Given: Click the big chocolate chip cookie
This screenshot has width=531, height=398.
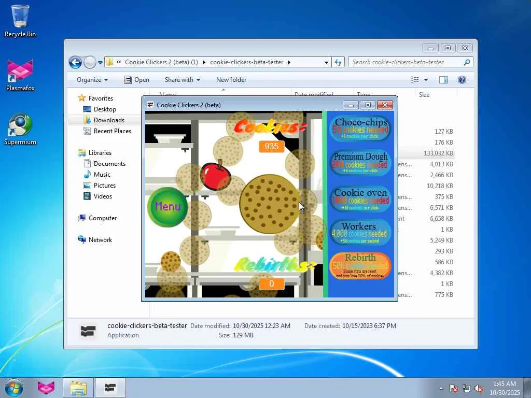Looking at the screenshot, I should tap(270, 204).
